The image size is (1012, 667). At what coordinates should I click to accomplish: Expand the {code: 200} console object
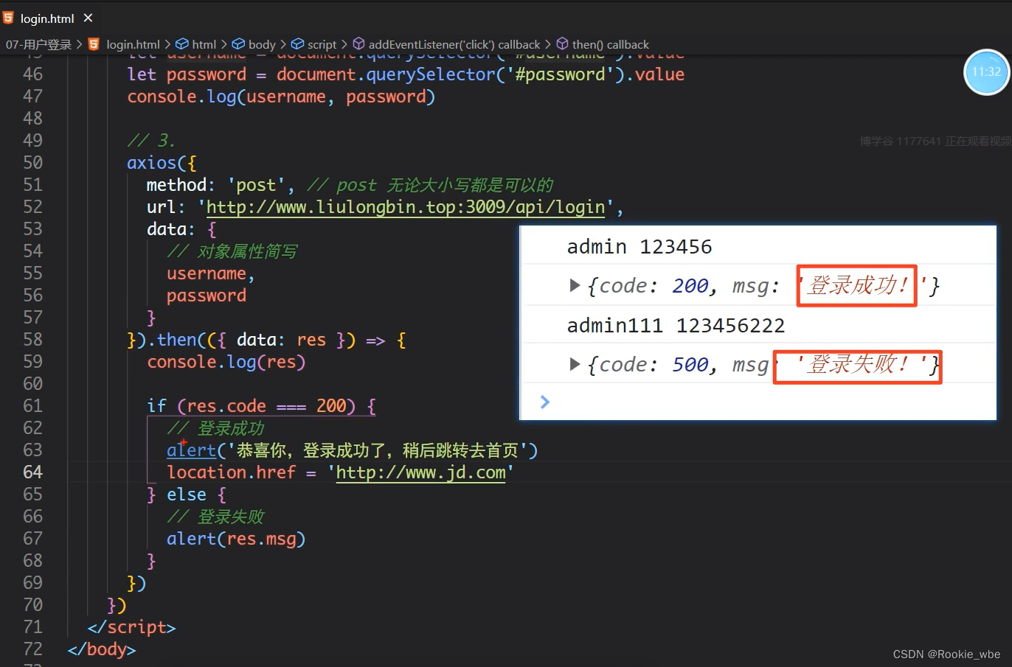point(575,285)
